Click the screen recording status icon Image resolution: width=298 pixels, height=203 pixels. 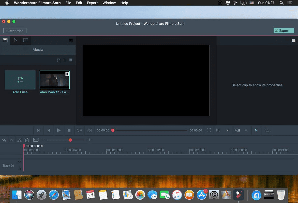click(x=220, y=3)
